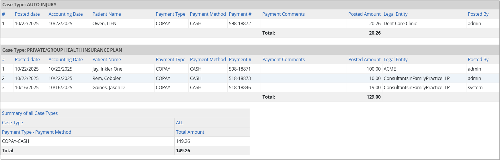
Task: Click Payment Method header in Auto Injury table
Action: (x=208, y=14)
